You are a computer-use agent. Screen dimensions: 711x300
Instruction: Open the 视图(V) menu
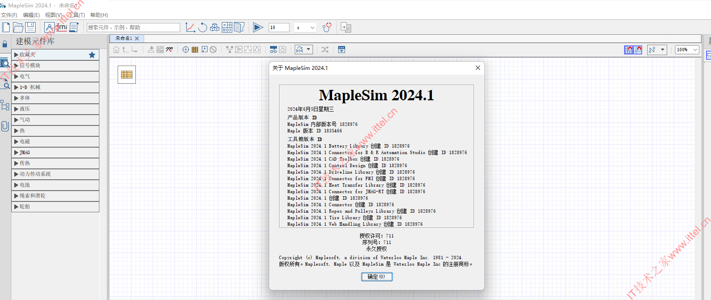click(53, 15)
